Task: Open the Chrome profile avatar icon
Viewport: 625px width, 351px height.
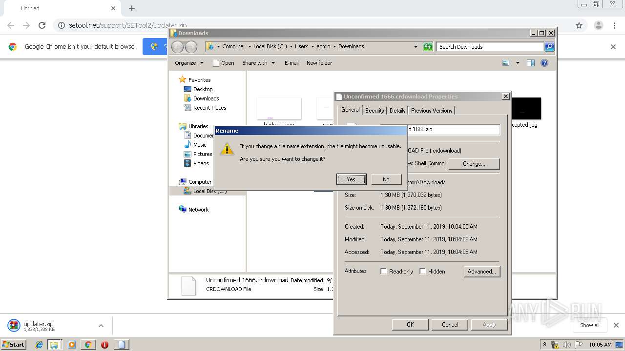Action: (598, 25)
